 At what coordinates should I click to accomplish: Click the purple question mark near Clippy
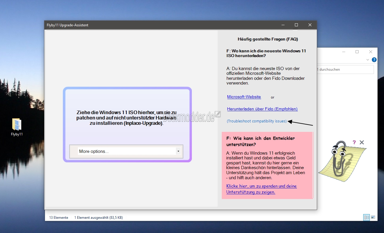354,142
